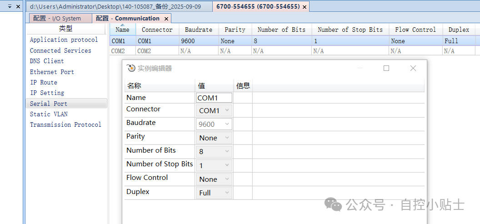The height and width of the screenshot is (224, 480).
Task: Click COM1 row Connector cell
Action: tap(157, 41)
